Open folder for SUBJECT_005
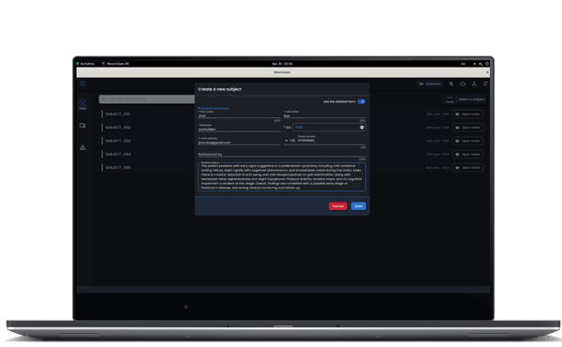562x347 pixels. [467, 168]
